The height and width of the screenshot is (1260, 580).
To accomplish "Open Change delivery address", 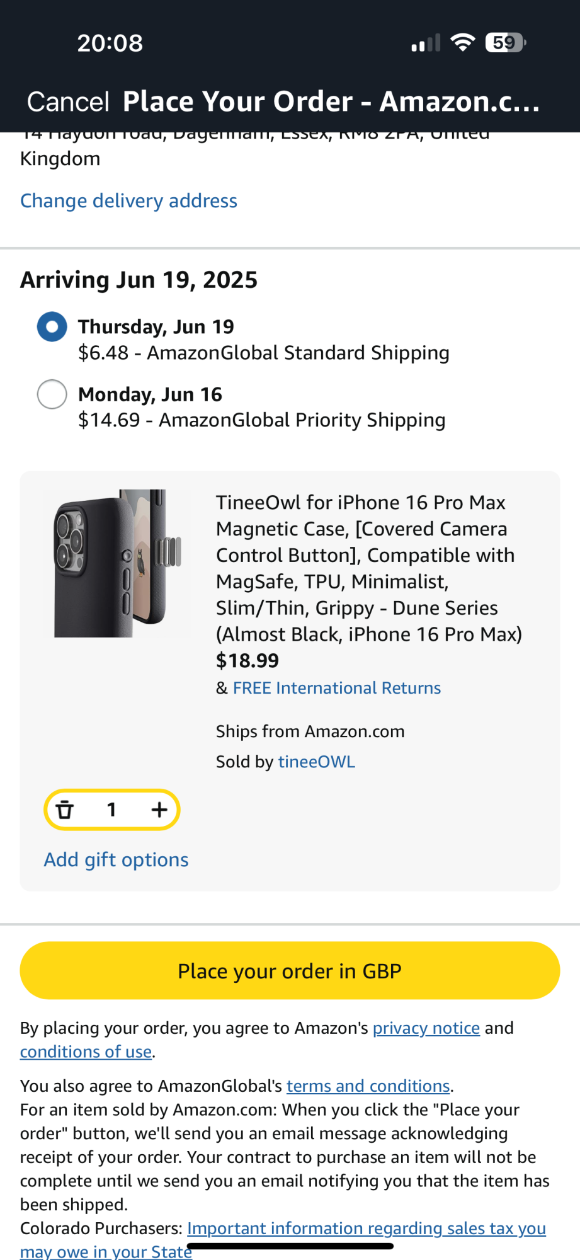I will (x=128, y=201).
